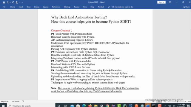Click the Repeat/Redo icon
This screenshot has width=191, height=107.
click(13, 2)
